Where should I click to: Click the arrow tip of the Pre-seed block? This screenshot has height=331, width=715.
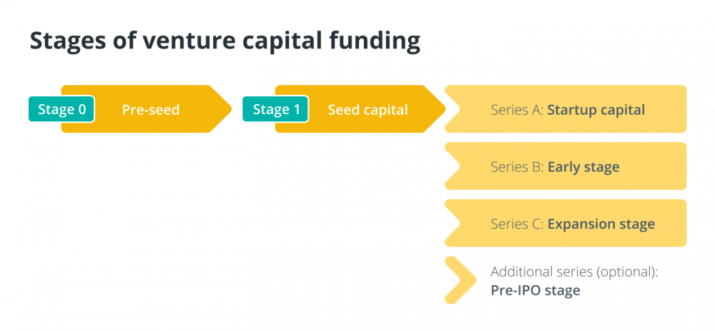(222, 109)
